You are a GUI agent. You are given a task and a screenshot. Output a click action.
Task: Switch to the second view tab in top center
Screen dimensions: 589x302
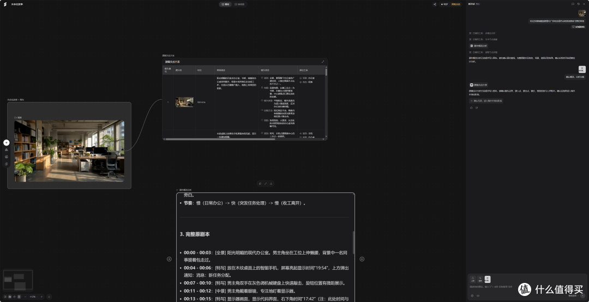click(x=239, y=4)
